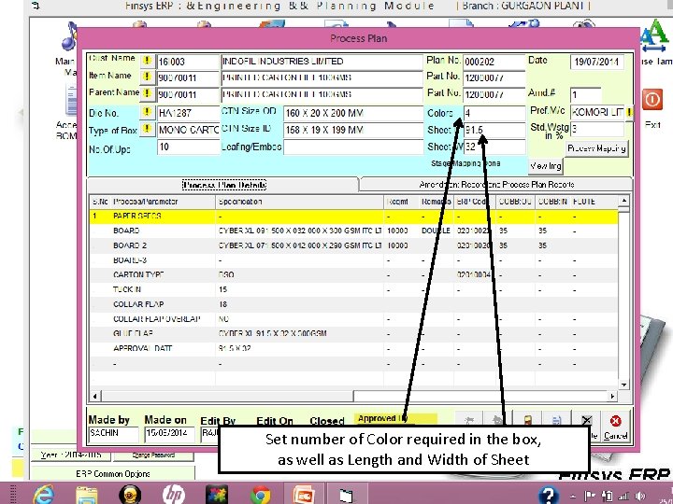
Task: Click the blue help question mark in taskbar
Action: 549,495
